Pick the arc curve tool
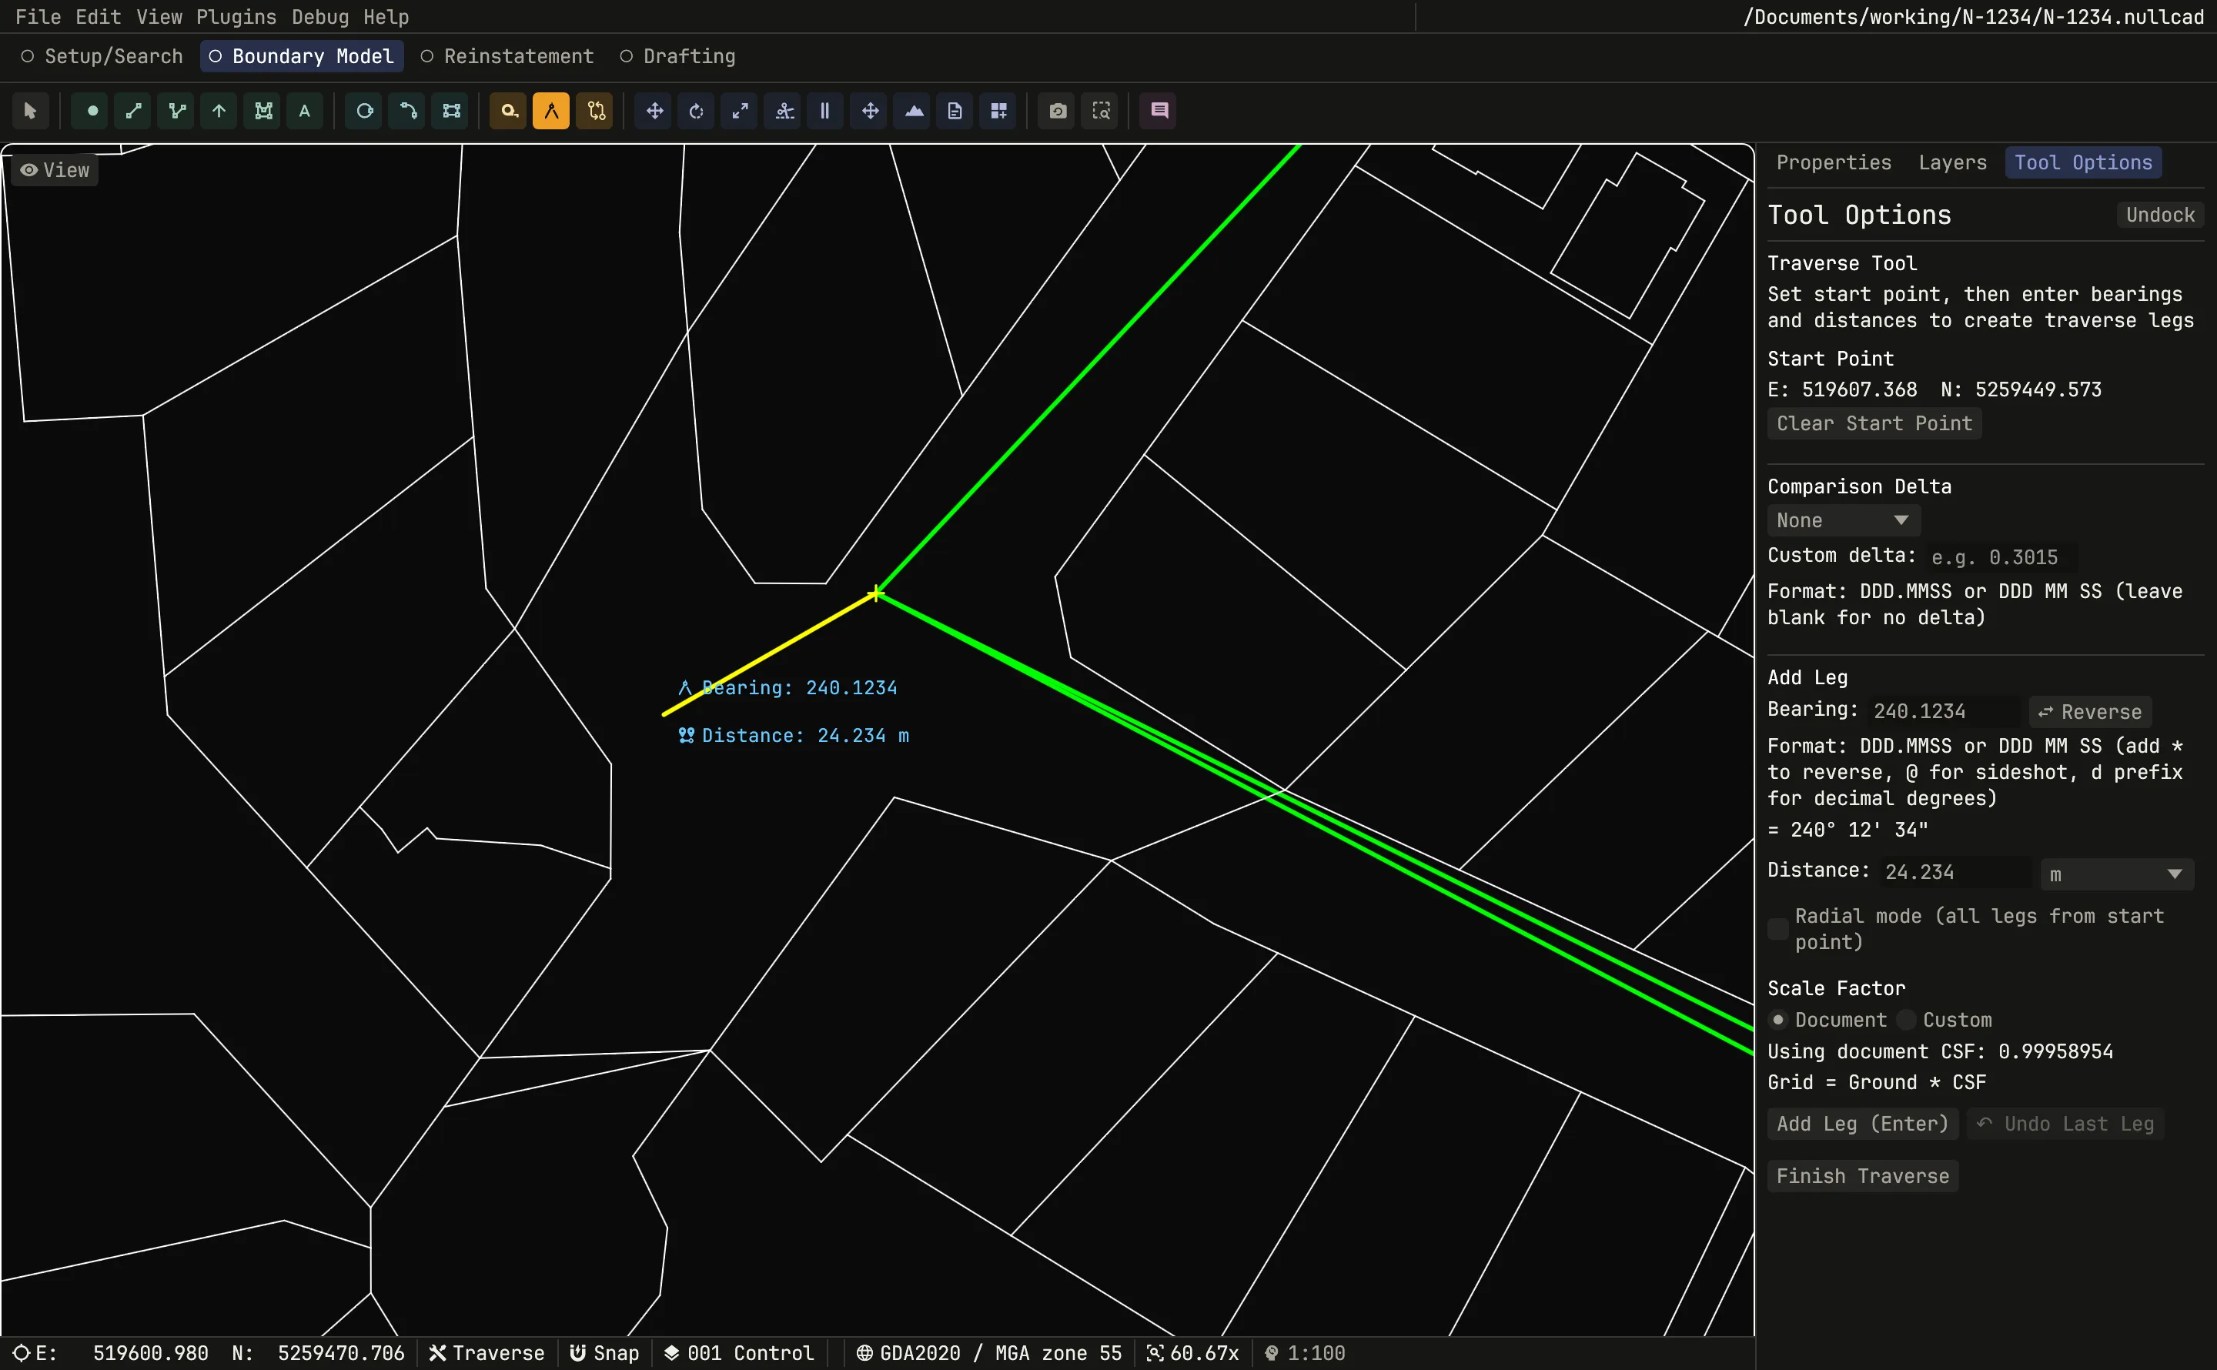Viewport: 2217px width, 1370px height. click(408, 111)
